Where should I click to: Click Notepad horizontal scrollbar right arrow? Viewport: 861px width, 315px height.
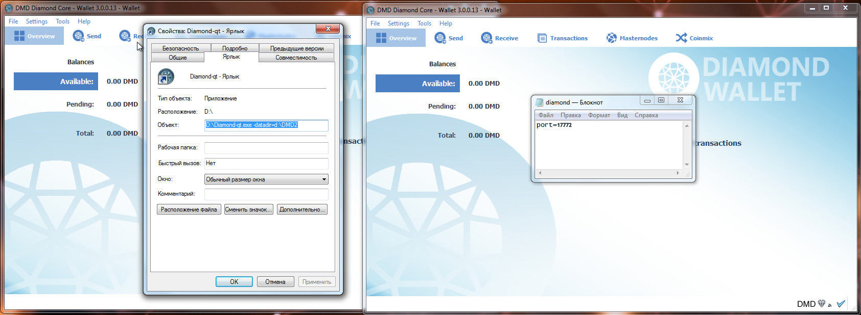pyautogui.click(x=679, y=173)
